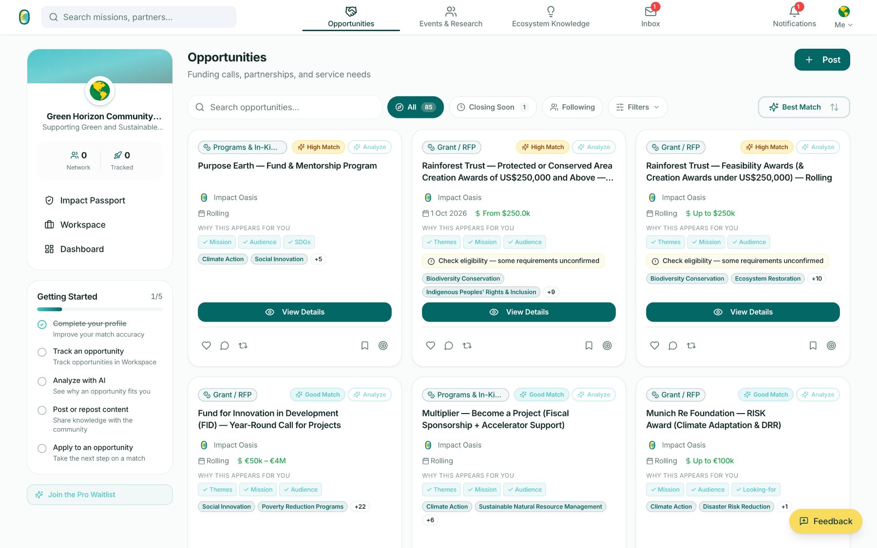Expand +22 tags on FID card
The width and height of the screenshot is (877, 548).
click(x=360, y=507)
